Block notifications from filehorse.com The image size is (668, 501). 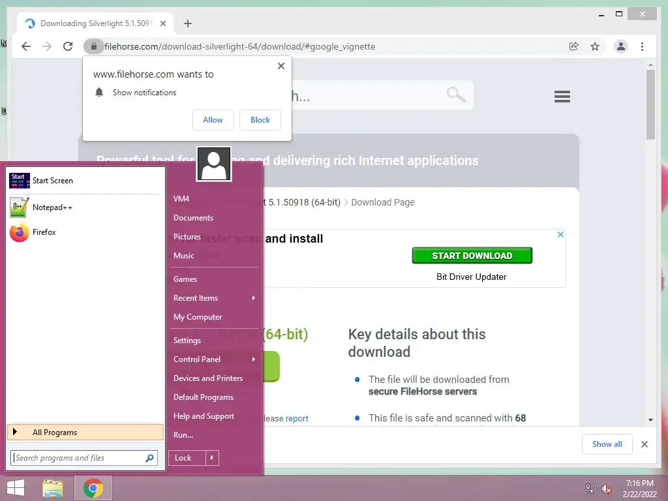click(260, 120)
